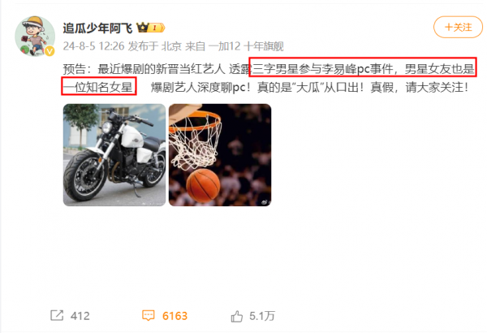Screen dimensions: 487x333
Task: View the basketball hoop photo thumbnail
Action: point(220,155)
